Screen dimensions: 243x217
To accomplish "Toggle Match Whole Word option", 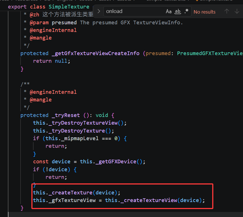I will pyautogui.click(x=178, y=11).
